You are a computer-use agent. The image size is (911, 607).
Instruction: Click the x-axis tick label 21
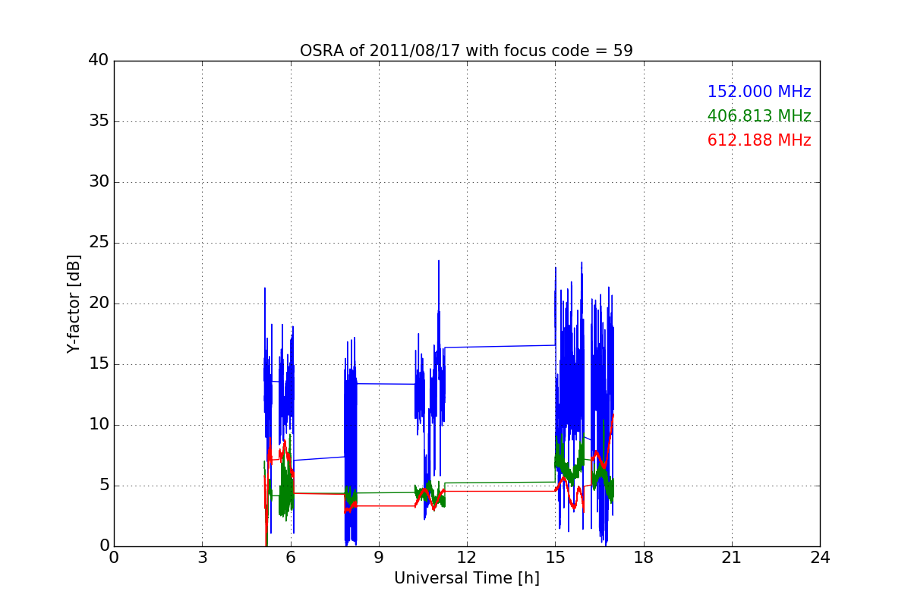coord(732,558)
